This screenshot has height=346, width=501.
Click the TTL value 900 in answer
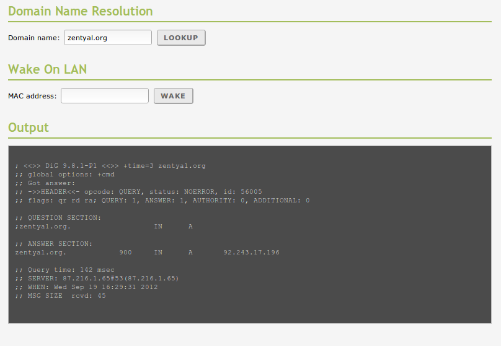pyautogui.click(x=126, y=253)
